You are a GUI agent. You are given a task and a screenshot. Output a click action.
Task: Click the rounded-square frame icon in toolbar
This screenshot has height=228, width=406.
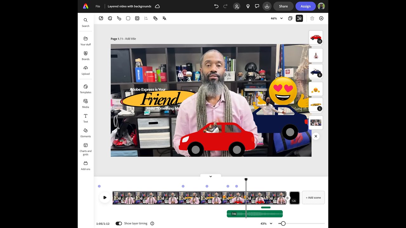[137, 18]
